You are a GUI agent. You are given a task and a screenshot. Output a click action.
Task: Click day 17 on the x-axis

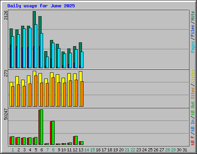[x=104, y=150]
